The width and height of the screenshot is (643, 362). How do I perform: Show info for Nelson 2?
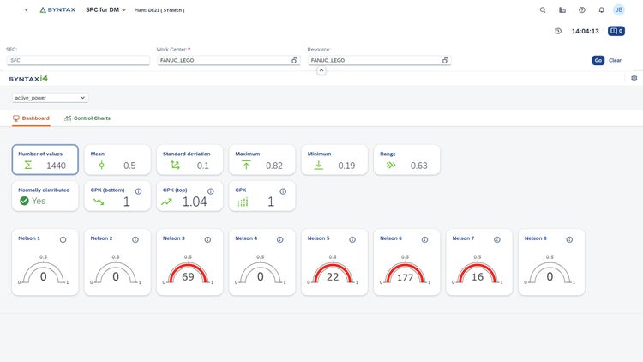click(135, 239)
